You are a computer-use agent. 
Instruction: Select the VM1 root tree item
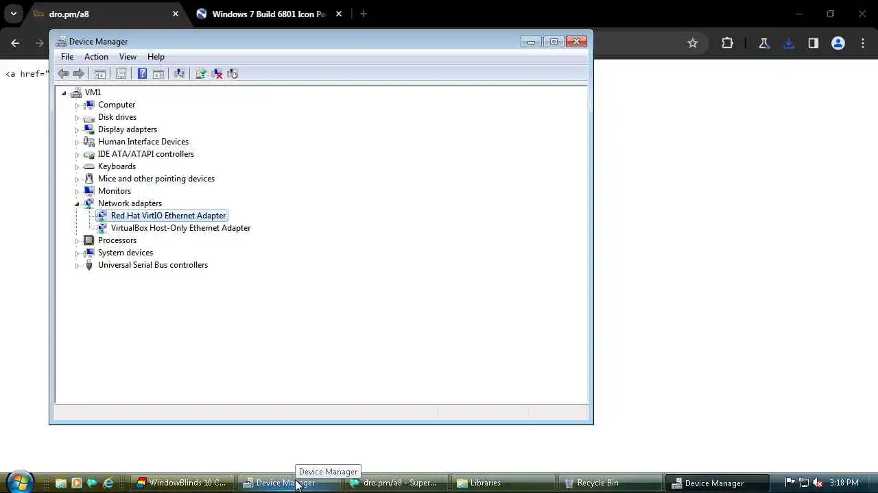93,92
